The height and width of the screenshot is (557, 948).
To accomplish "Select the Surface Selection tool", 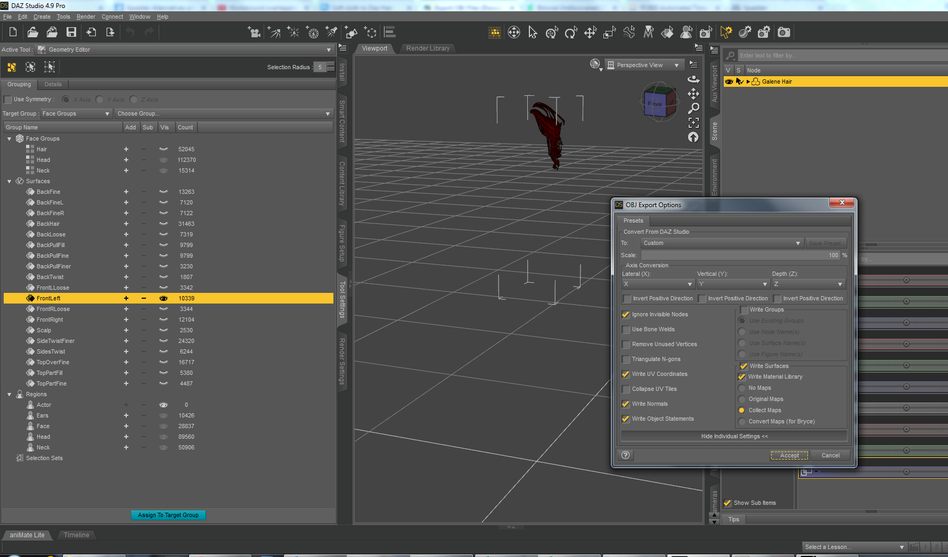I will click(667, 32).
